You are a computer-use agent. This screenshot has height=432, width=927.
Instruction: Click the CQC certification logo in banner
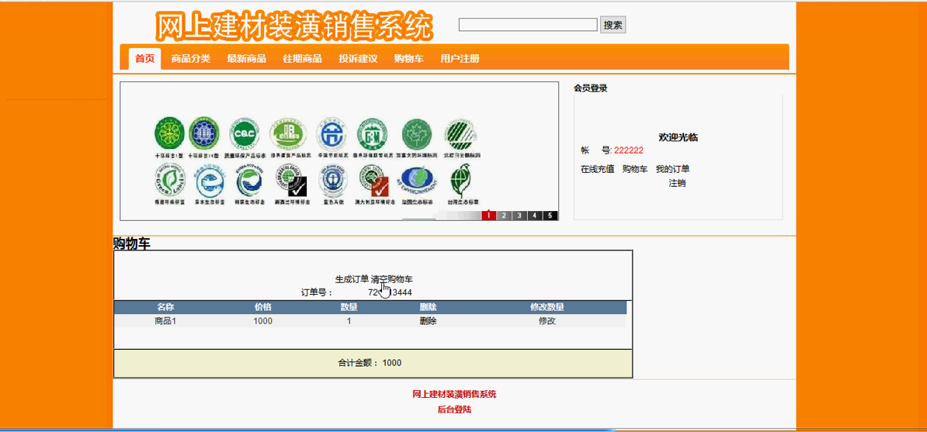[x=244, y=133]
